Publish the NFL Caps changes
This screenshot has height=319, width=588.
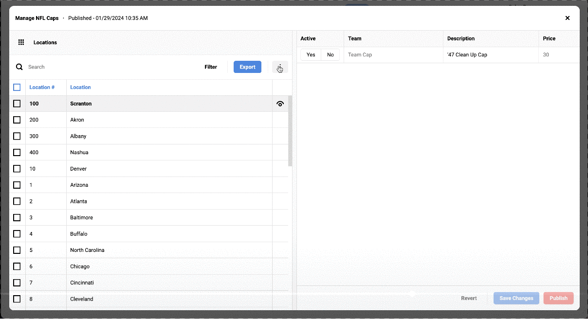pyautogui.click(x=558, y=298)
